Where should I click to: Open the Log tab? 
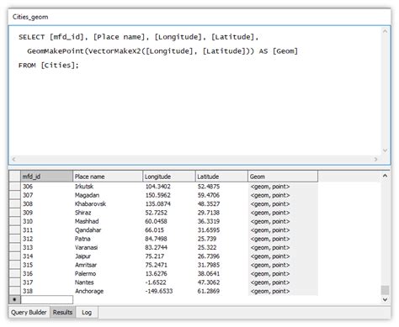[87, 312]
